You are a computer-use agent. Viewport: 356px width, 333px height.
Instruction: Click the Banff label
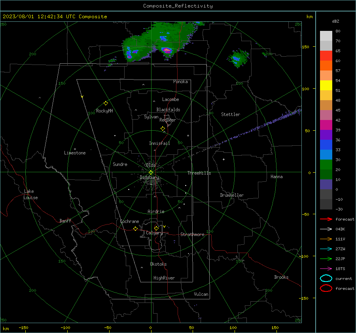[x=65, y=221]
